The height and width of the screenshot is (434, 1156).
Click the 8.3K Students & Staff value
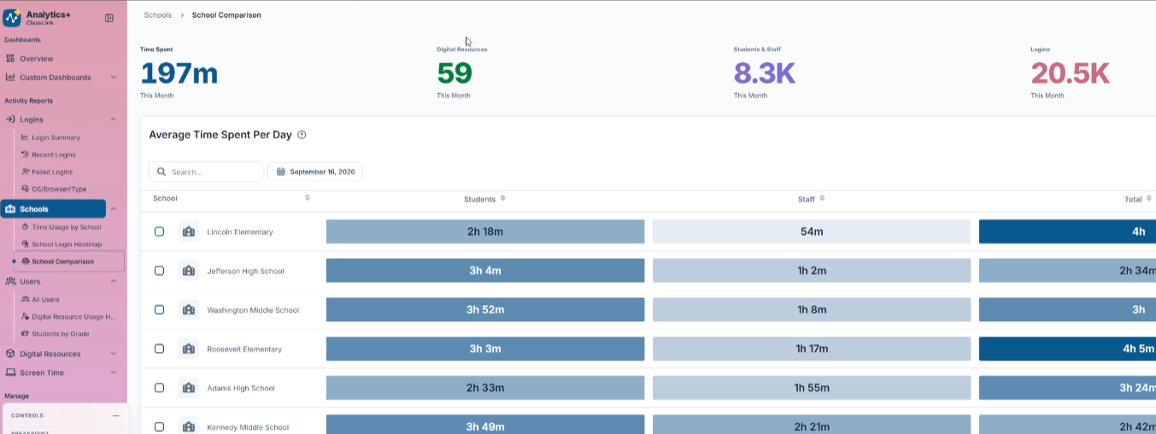[765, 73]
